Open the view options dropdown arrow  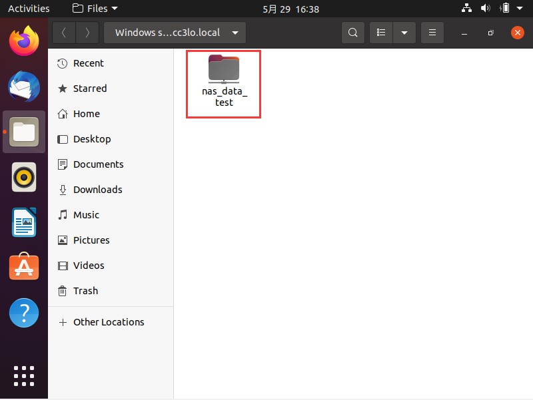(404, 33)
